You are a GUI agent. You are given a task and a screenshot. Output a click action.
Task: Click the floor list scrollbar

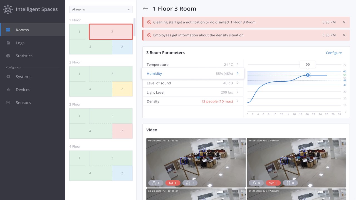click(135, 27)
